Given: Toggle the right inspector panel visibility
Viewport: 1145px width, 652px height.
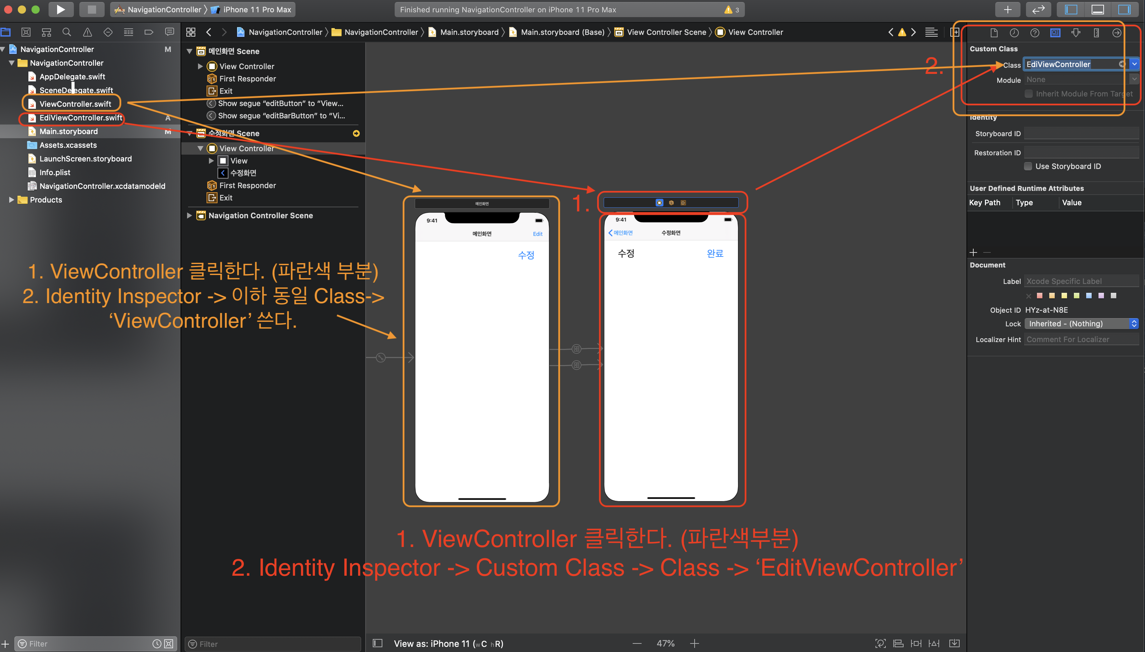Looking at the screenshot, I should (x=1124, y=9).
